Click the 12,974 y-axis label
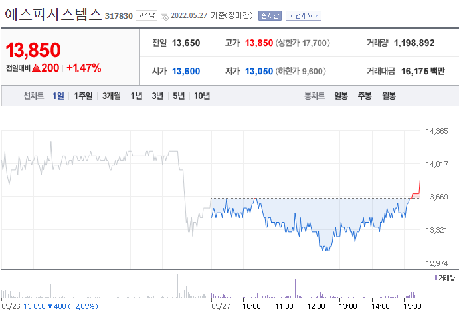The image size is (459, 319). point(437,263)
